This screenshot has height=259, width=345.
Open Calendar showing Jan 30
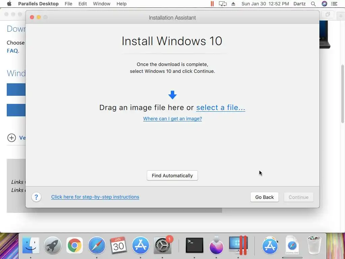pyautogui.click(x=118, y=245)
